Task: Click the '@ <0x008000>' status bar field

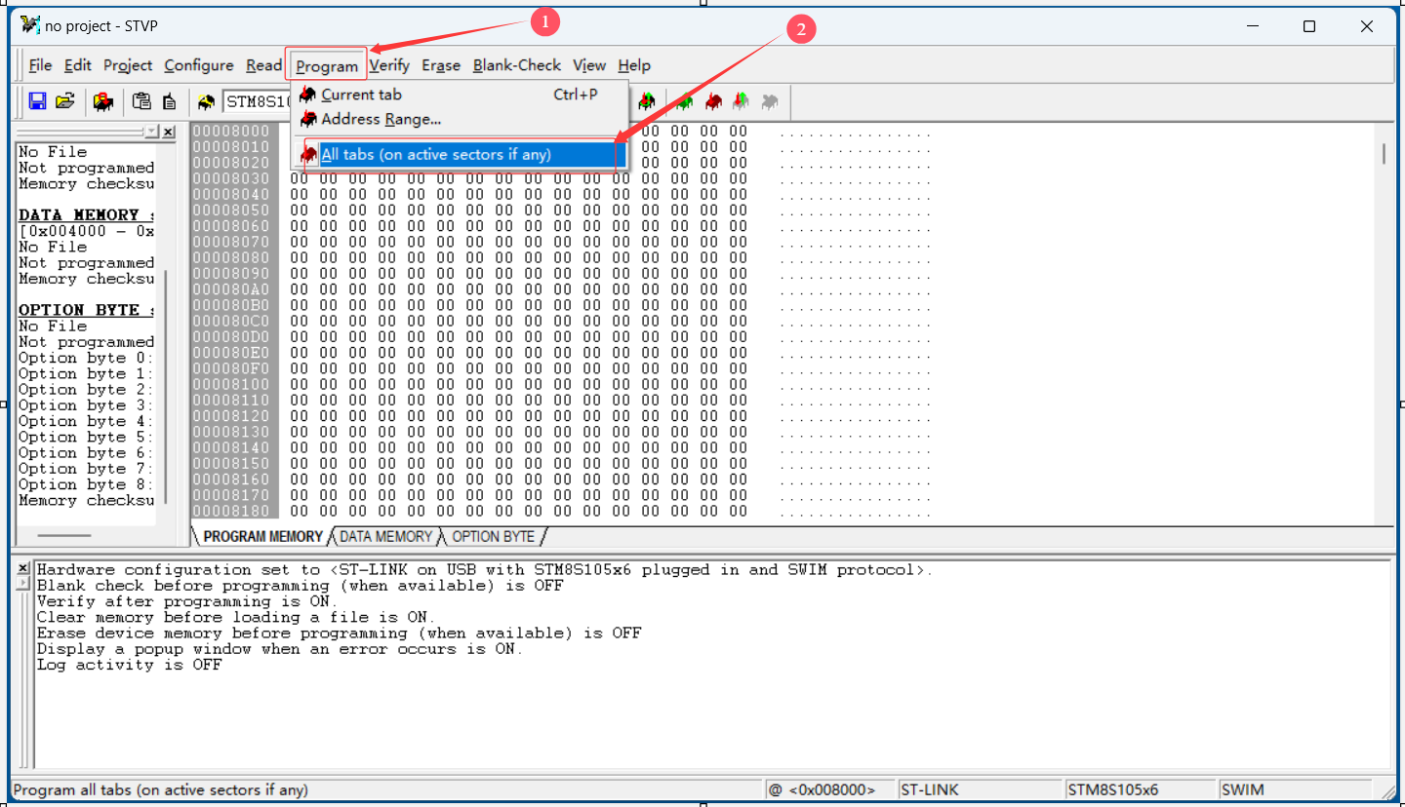Action: [829, 790]
